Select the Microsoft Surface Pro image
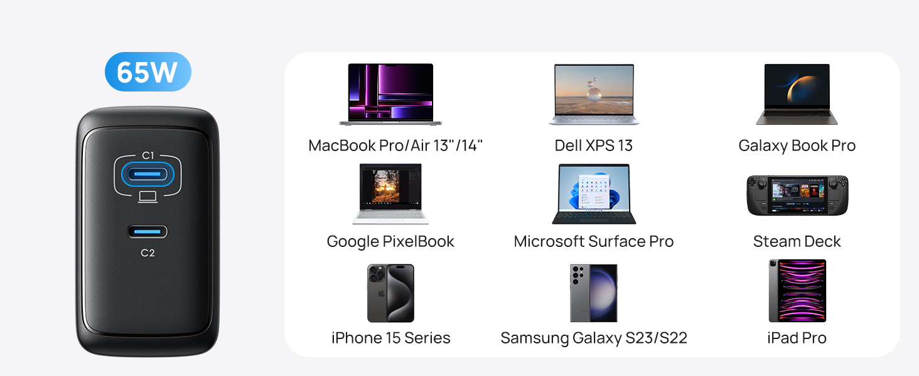Screen dimensions: 919x376 tap(594, 194)
